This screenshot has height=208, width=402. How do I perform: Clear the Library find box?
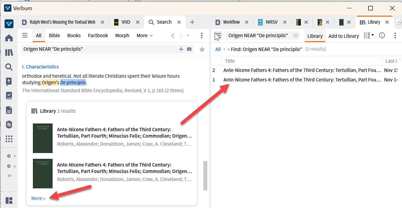tap(296, 35)
